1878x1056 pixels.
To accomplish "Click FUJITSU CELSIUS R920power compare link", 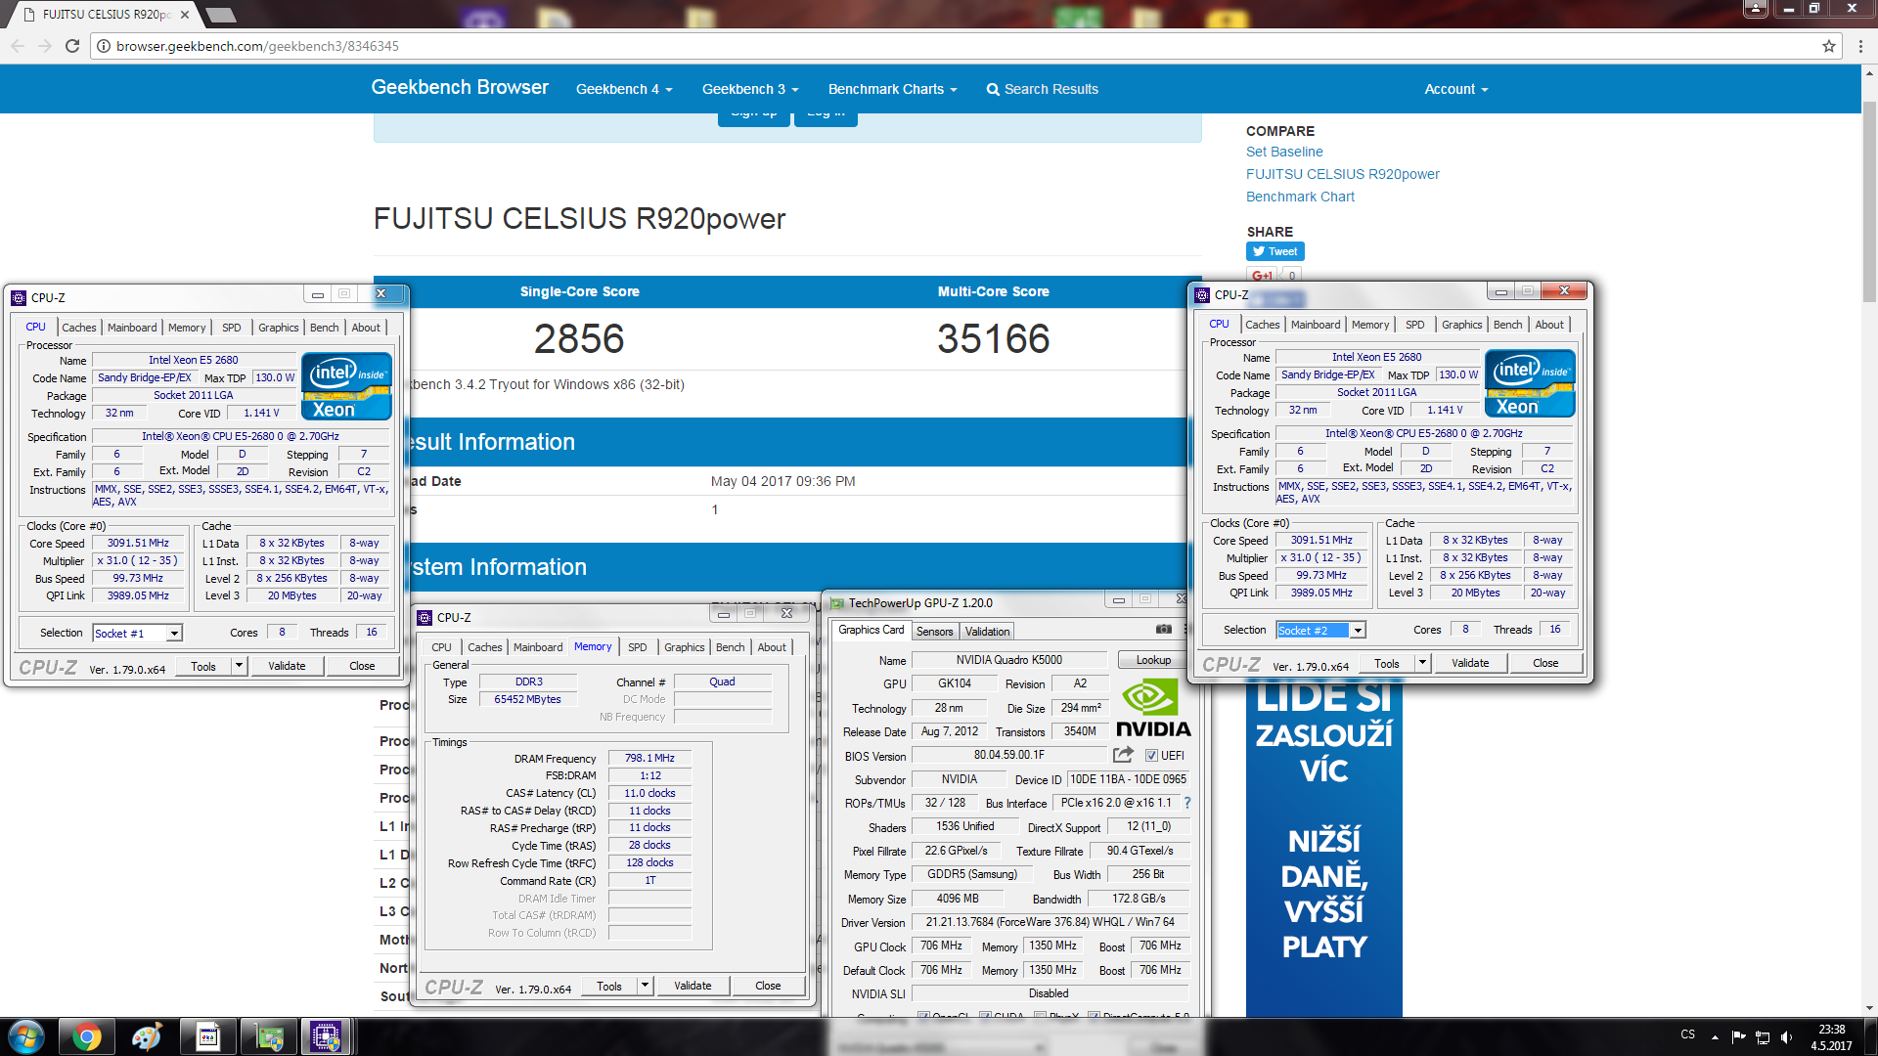I will [1342, 174].
